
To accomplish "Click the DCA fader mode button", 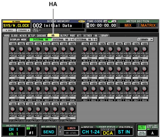I will tap(108, 133).
